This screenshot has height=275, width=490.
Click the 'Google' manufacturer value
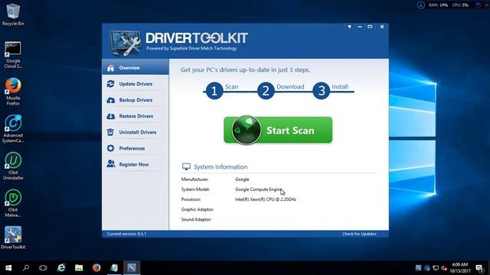pyautogui.click(x=242, y=180)
